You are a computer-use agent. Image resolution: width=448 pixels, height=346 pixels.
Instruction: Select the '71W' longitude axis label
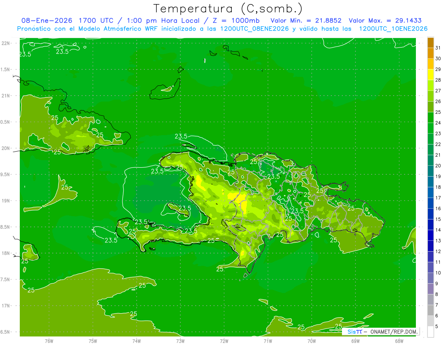(x=268, y=341)
